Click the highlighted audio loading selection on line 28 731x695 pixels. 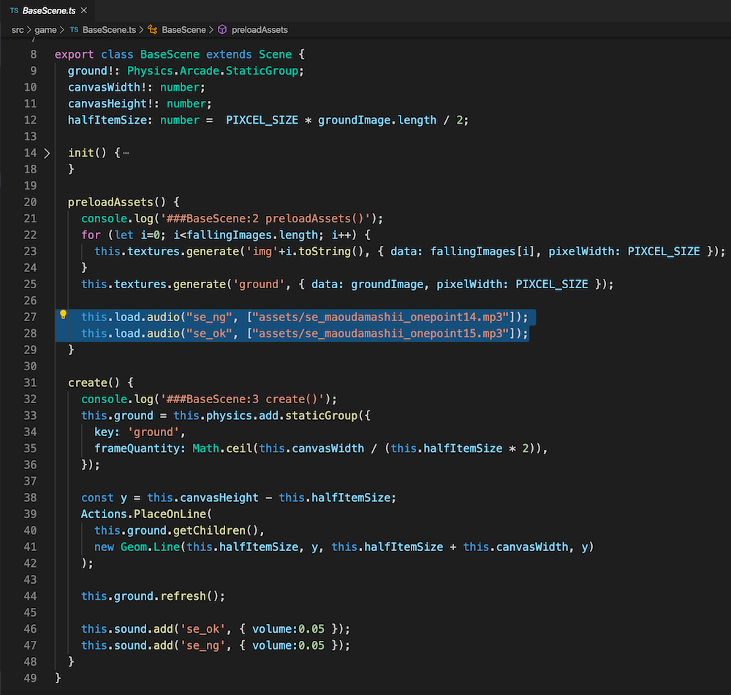[x=292, y=333]
